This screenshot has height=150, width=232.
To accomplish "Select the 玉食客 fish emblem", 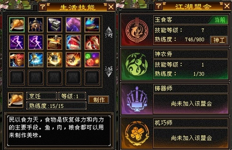I will pyautogui.click(x=137, y=30).
